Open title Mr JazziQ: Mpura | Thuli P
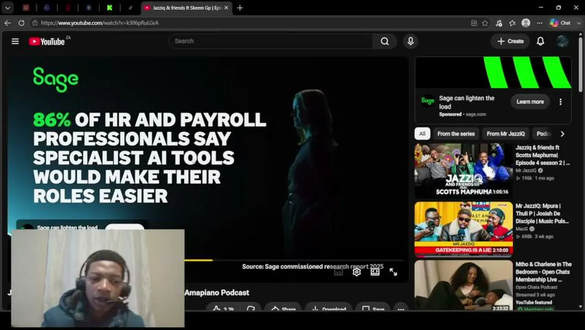 pyautogui.click(x=543, y=214)
